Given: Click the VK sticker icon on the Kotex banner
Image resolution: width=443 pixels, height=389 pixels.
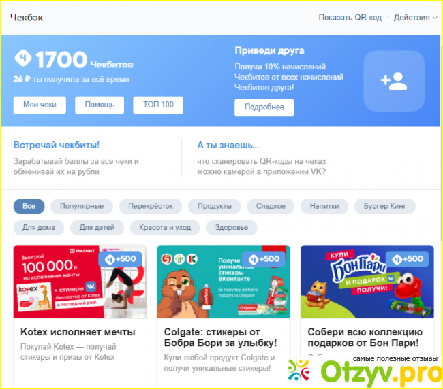Looking at the screenshot, I should (91, 287).
